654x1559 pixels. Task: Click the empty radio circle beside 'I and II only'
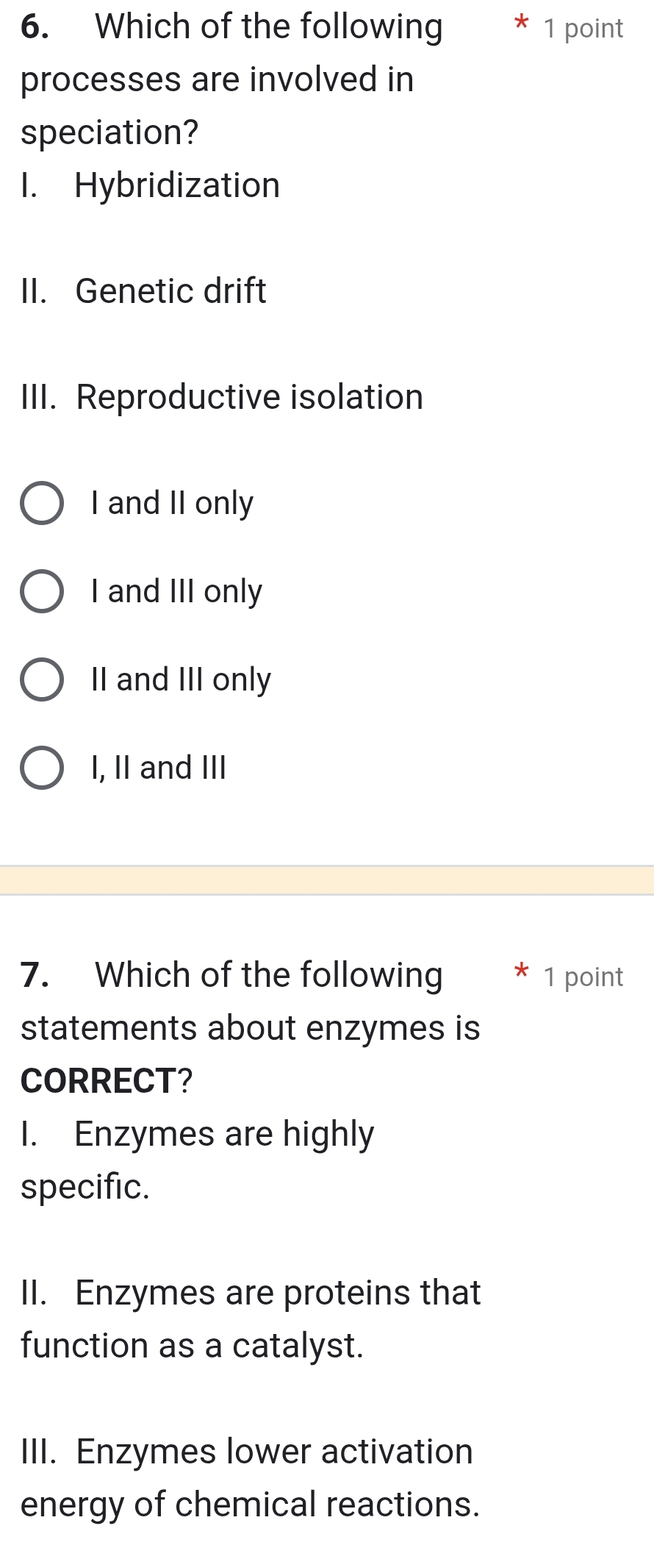pos(42,503)
